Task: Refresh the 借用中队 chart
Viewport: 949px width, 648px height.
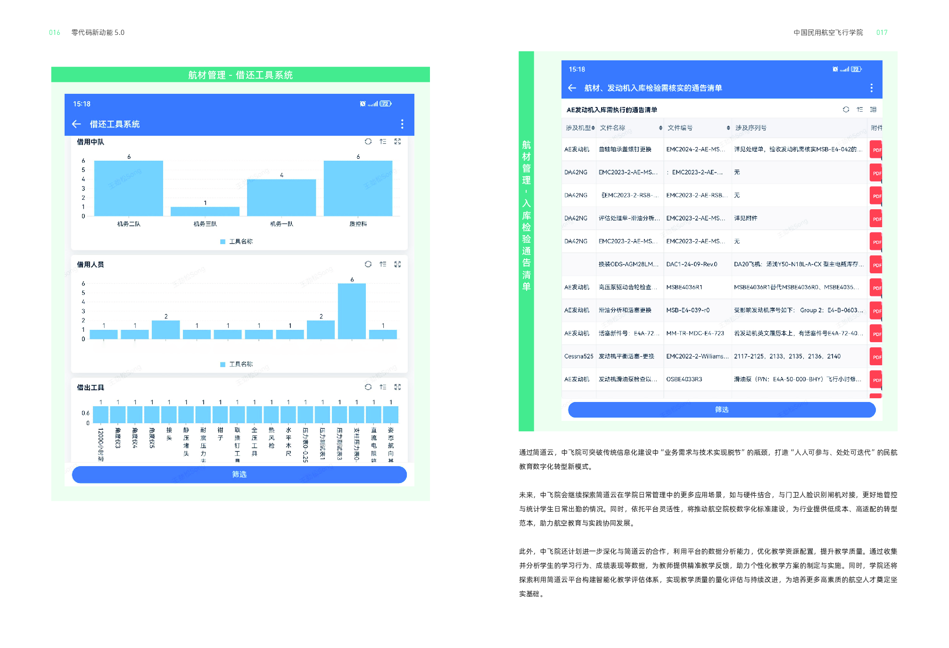Action: click(x=368, y=141)
